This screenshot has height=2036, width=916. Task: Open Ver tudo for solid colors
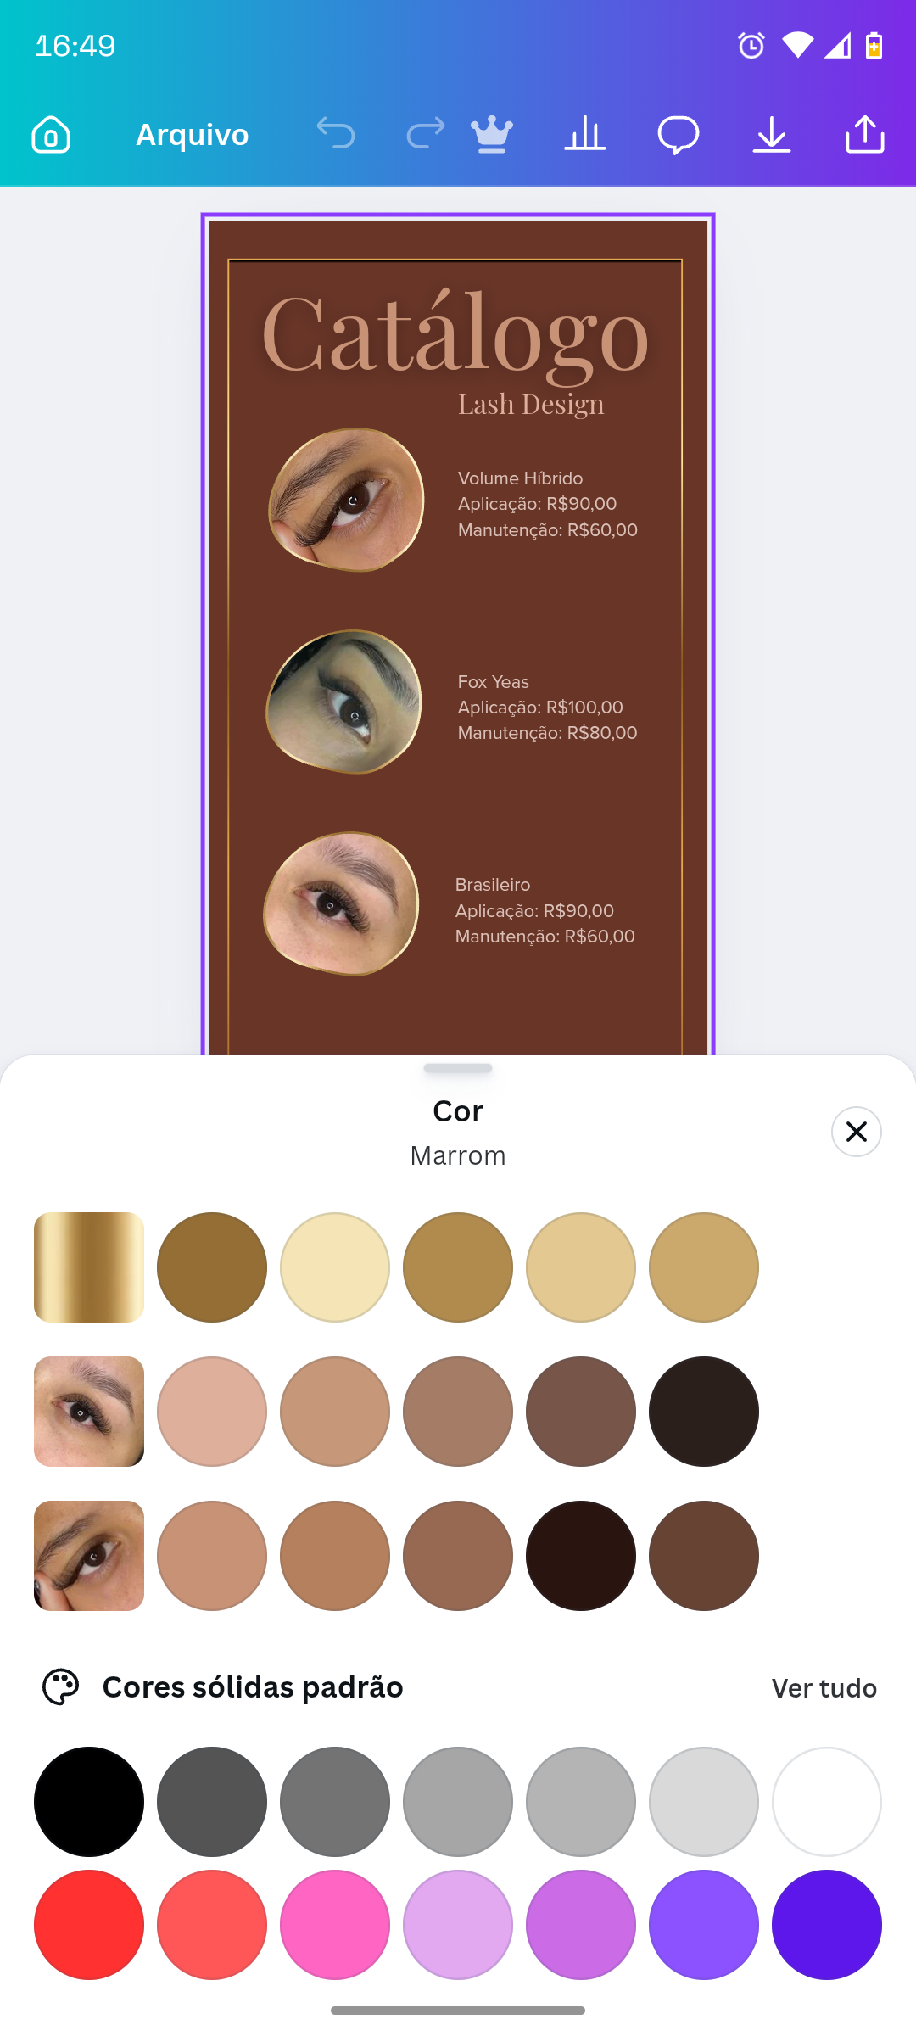click(824, 1688)
